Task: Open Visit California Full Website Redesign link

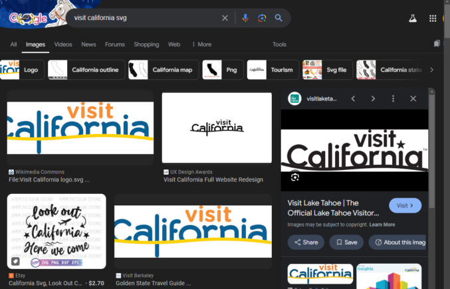Action: pyautogui.click(x=213, y=180)
